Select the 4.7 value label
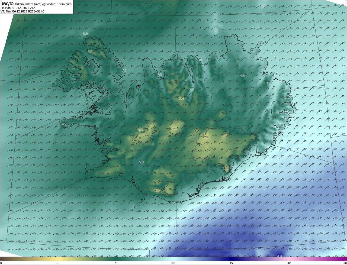This screenshot has height=265, width=347. (266, 84)
